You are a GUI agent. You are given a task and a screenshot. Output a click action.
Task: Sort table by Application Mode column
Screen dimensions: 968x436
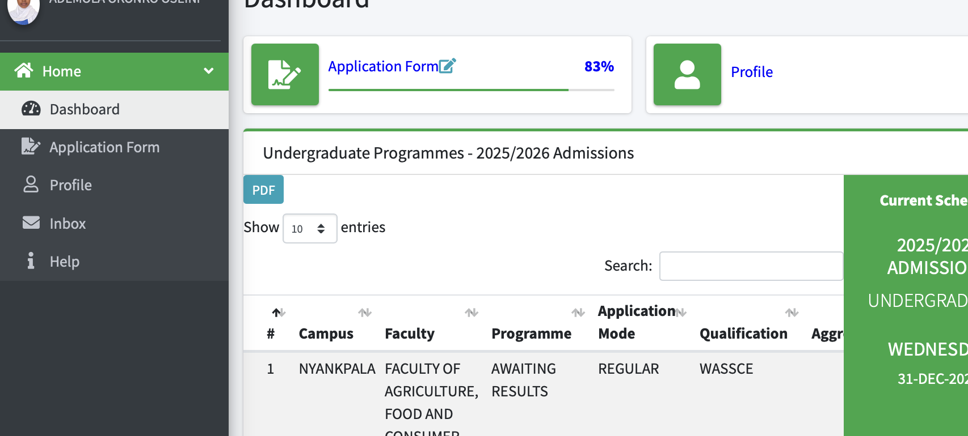636,322
